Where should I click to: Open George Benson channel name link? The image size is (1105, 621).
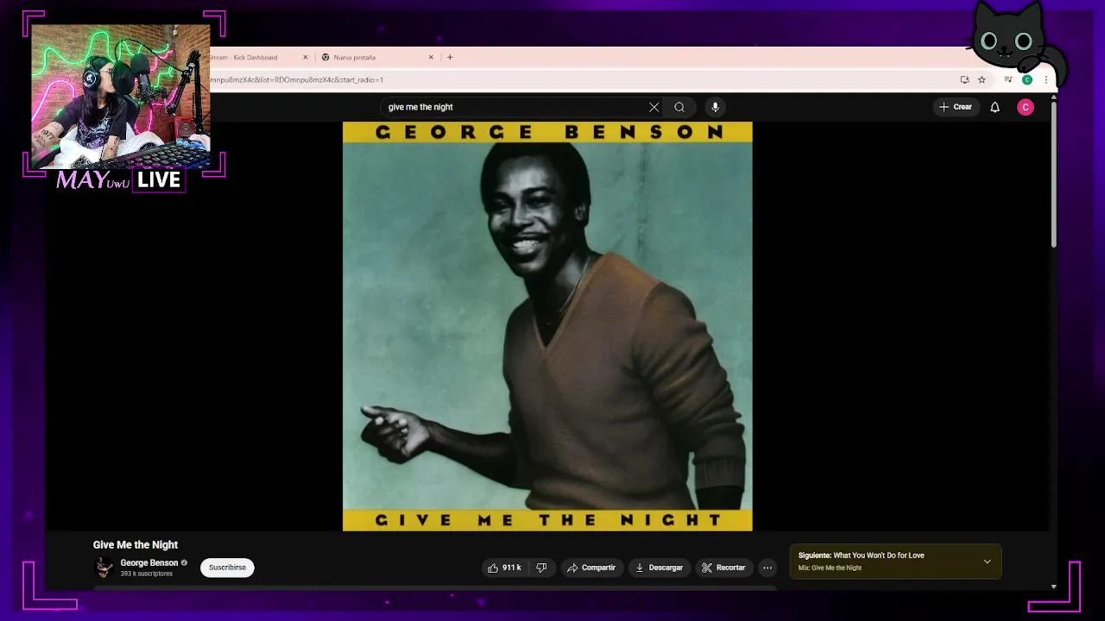[148, 563]
